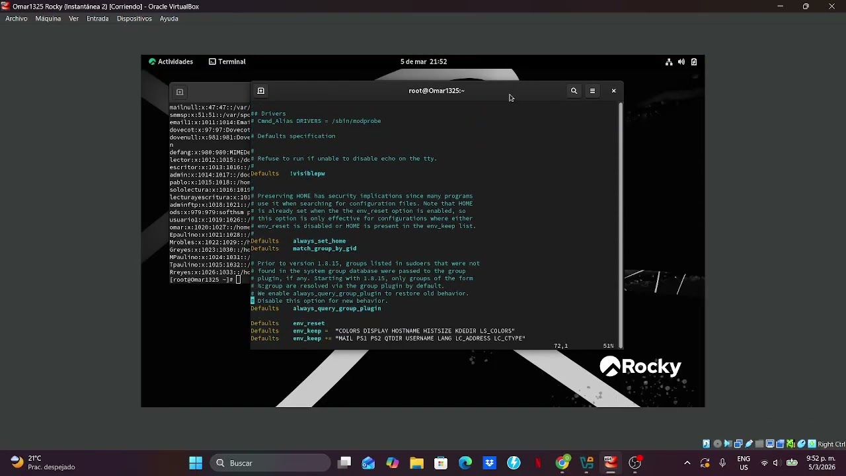The height and width of the screenshot is (476, 846).
Task: Click the 'Cmnd_Alias DRIVERS' line
Action: [x=316, y=121]
